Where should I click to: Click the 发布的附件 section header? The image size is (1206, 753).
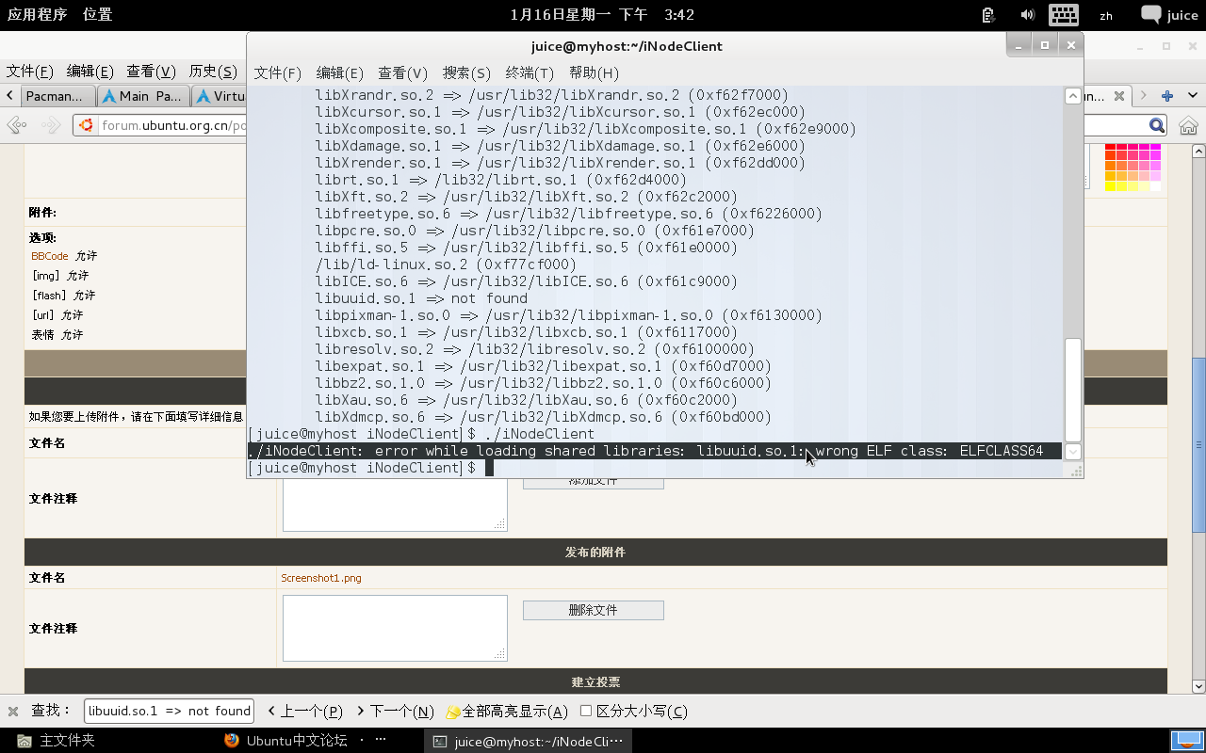click(x=595, y=552)
